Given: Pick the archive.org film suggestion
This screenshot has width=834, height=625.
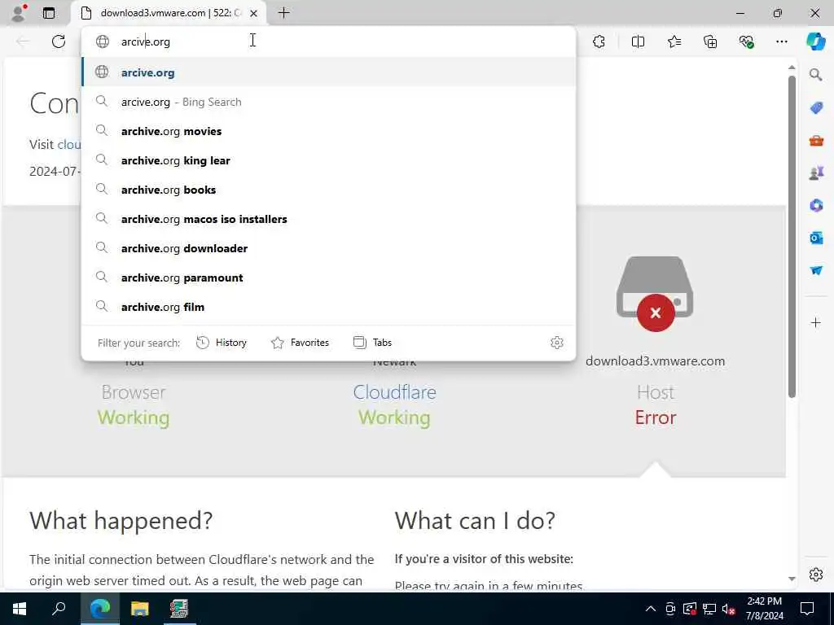Looking at the screenshot, I should point(329,307).
